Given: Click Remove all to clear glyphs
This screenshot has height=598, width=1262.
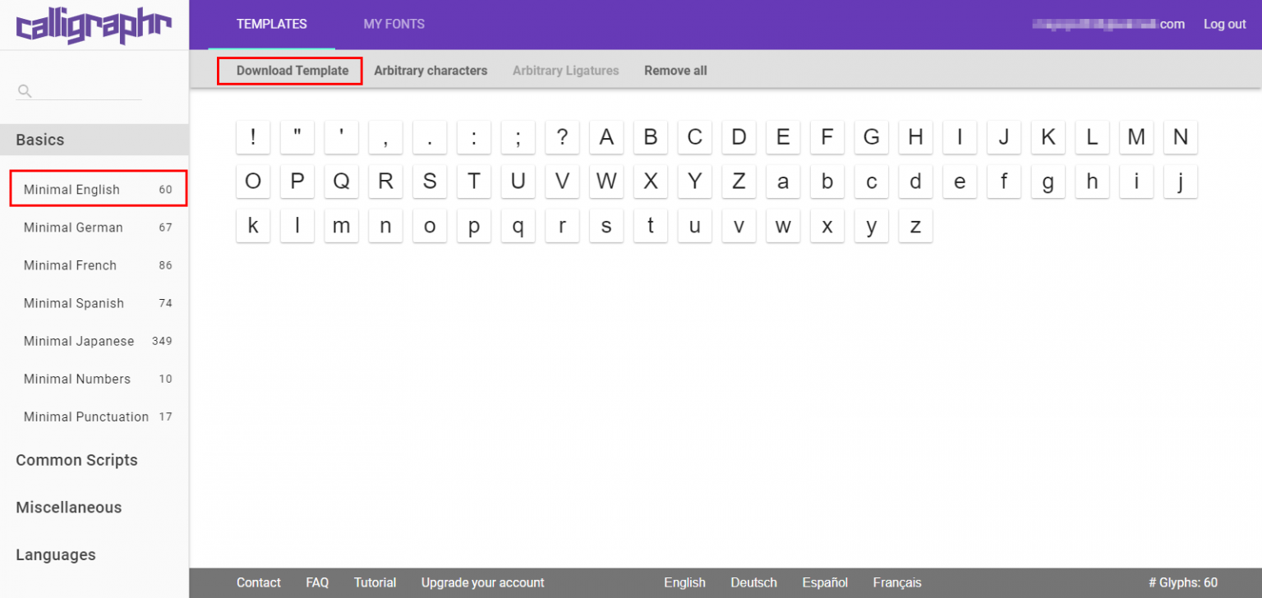Looking at the screenshot, I should pos(675,71).
